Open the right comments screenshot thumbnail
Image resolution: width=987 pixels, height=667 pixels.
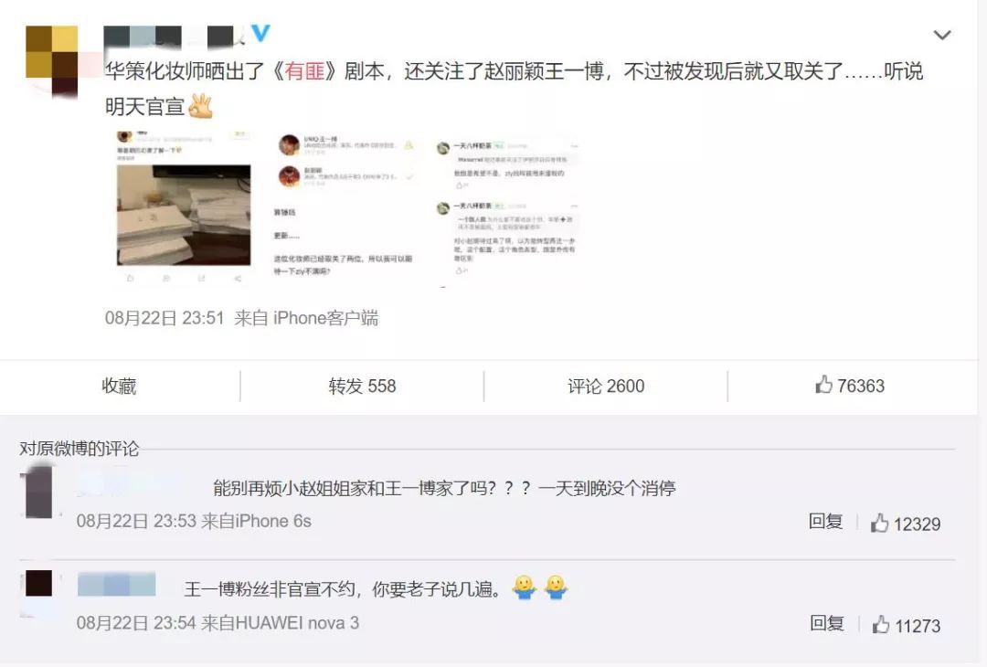(507, 209)
